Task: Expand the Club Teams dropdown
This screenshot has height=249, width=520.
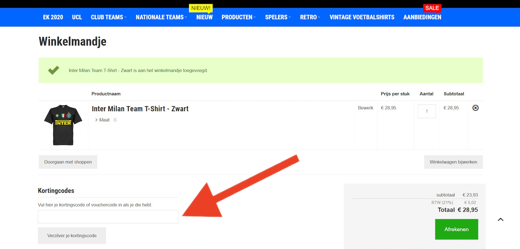Action: click(109, 17)
